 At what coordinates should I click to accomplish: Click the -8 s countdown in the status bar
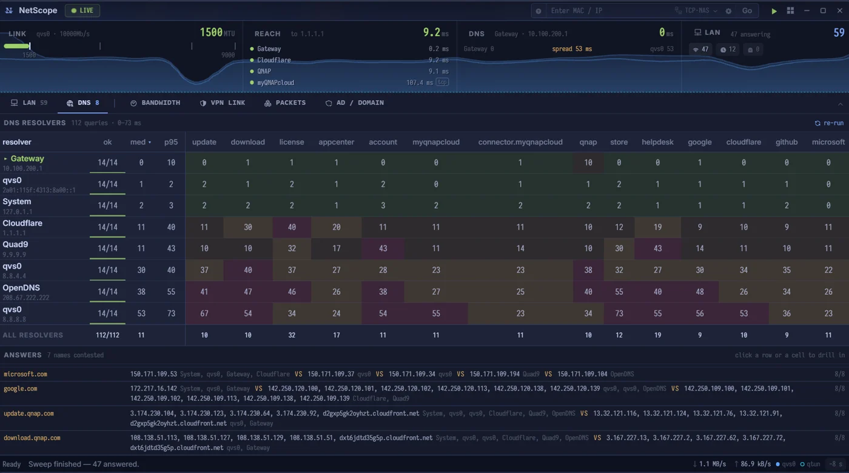(x=836, y=464)
